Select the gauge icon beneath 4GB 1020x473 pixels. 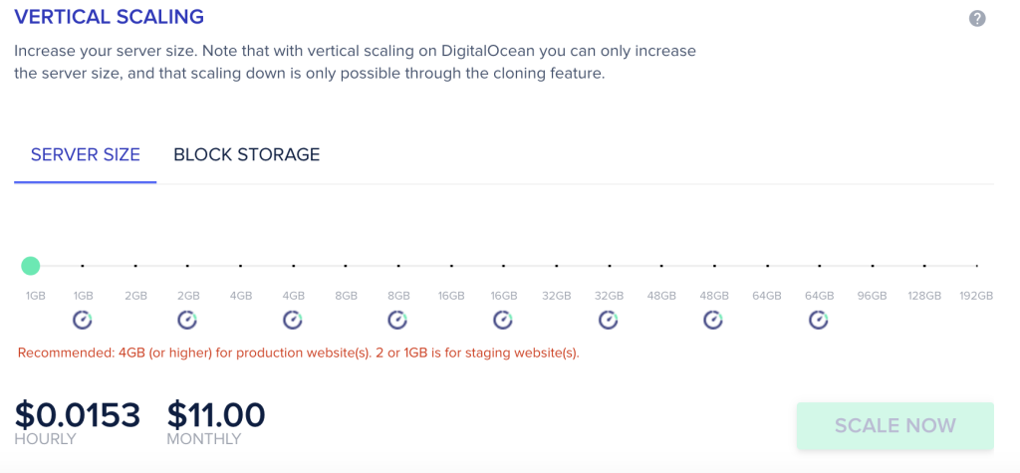(293, 320)
